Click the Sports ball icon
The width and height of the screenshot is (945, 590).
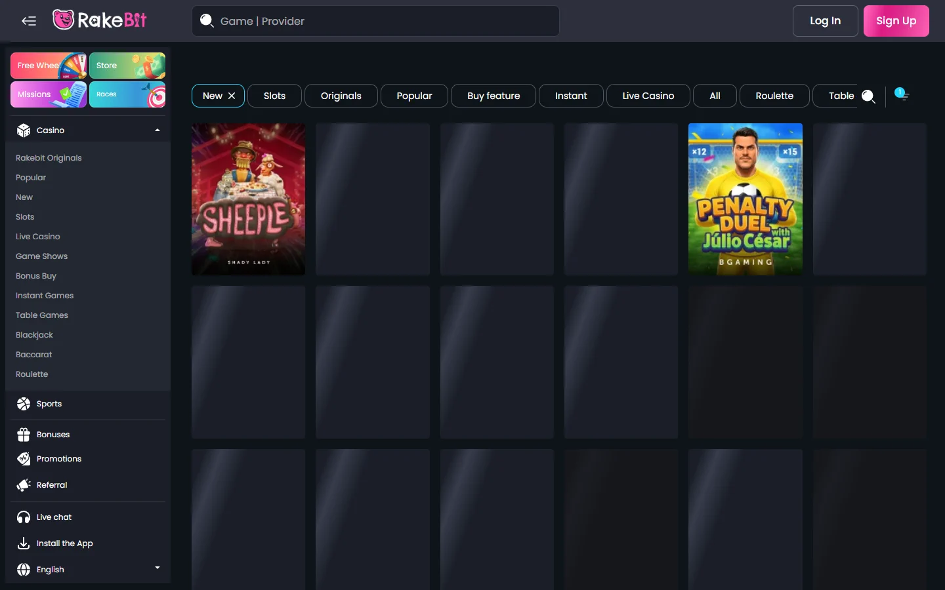24,404
